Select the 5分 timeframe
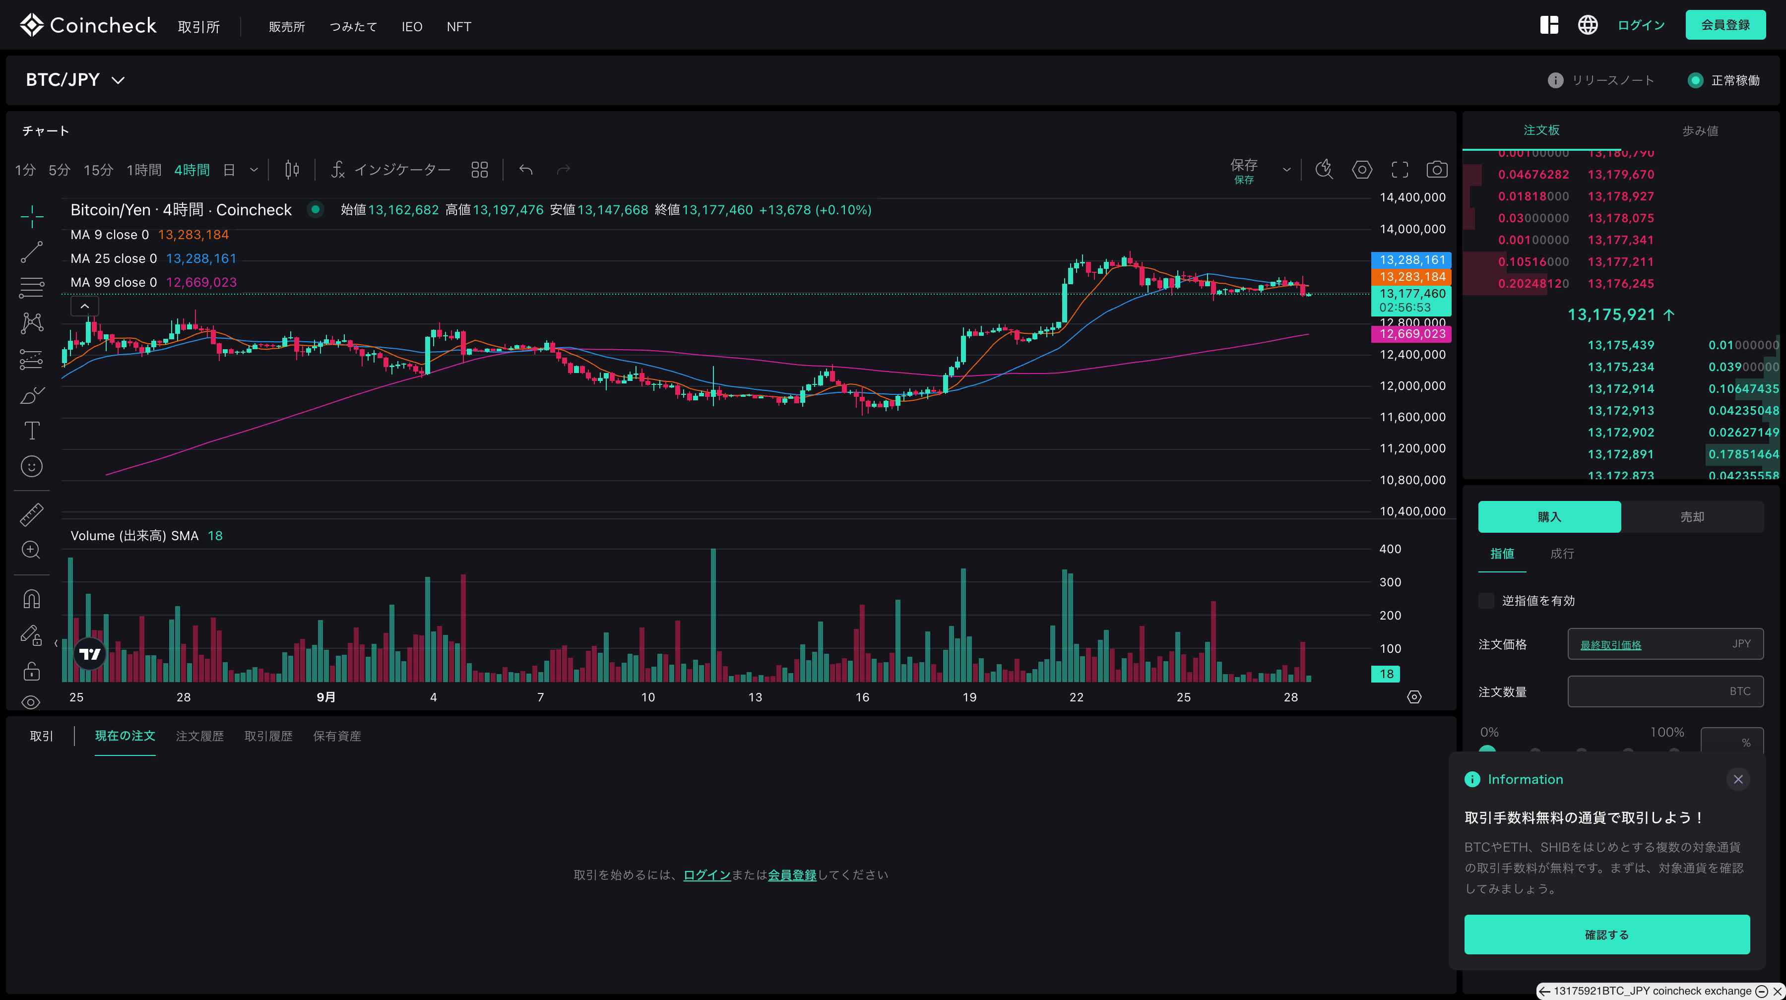1786x1000 pixels. (x=60, y=170)
